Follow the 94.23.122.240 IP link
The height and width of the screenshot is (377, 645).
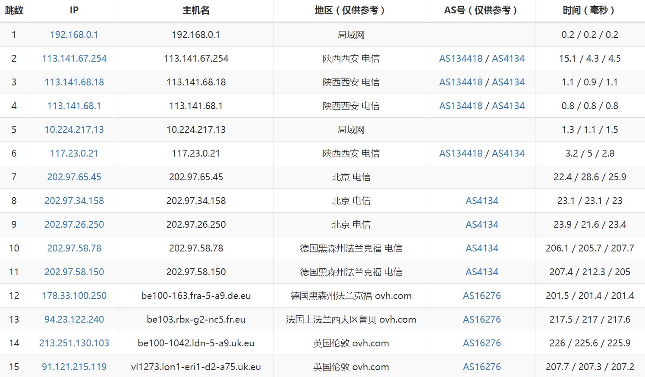click(74, 319)
